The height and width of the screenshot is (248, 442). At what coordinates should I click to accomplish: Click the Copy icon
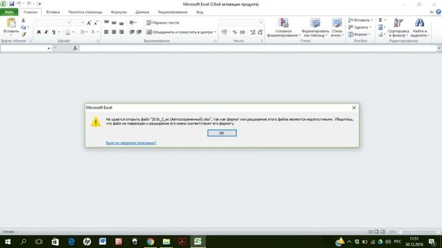click(x=23, y=27)
